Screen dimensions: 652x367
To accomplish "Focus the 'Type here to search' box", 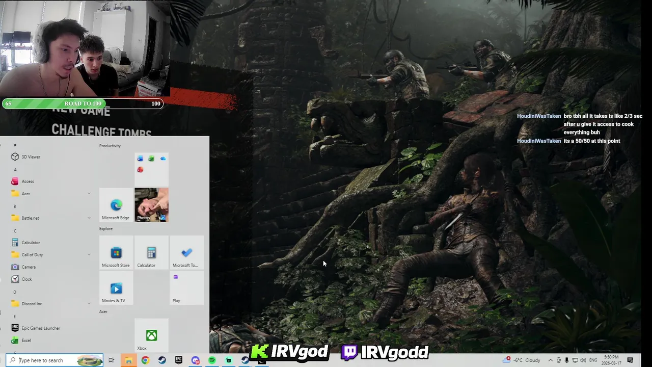I will coord(55,360).
